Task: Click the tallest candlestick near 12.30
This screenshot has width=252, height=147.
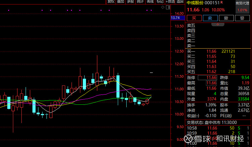Action: (97, 73)
